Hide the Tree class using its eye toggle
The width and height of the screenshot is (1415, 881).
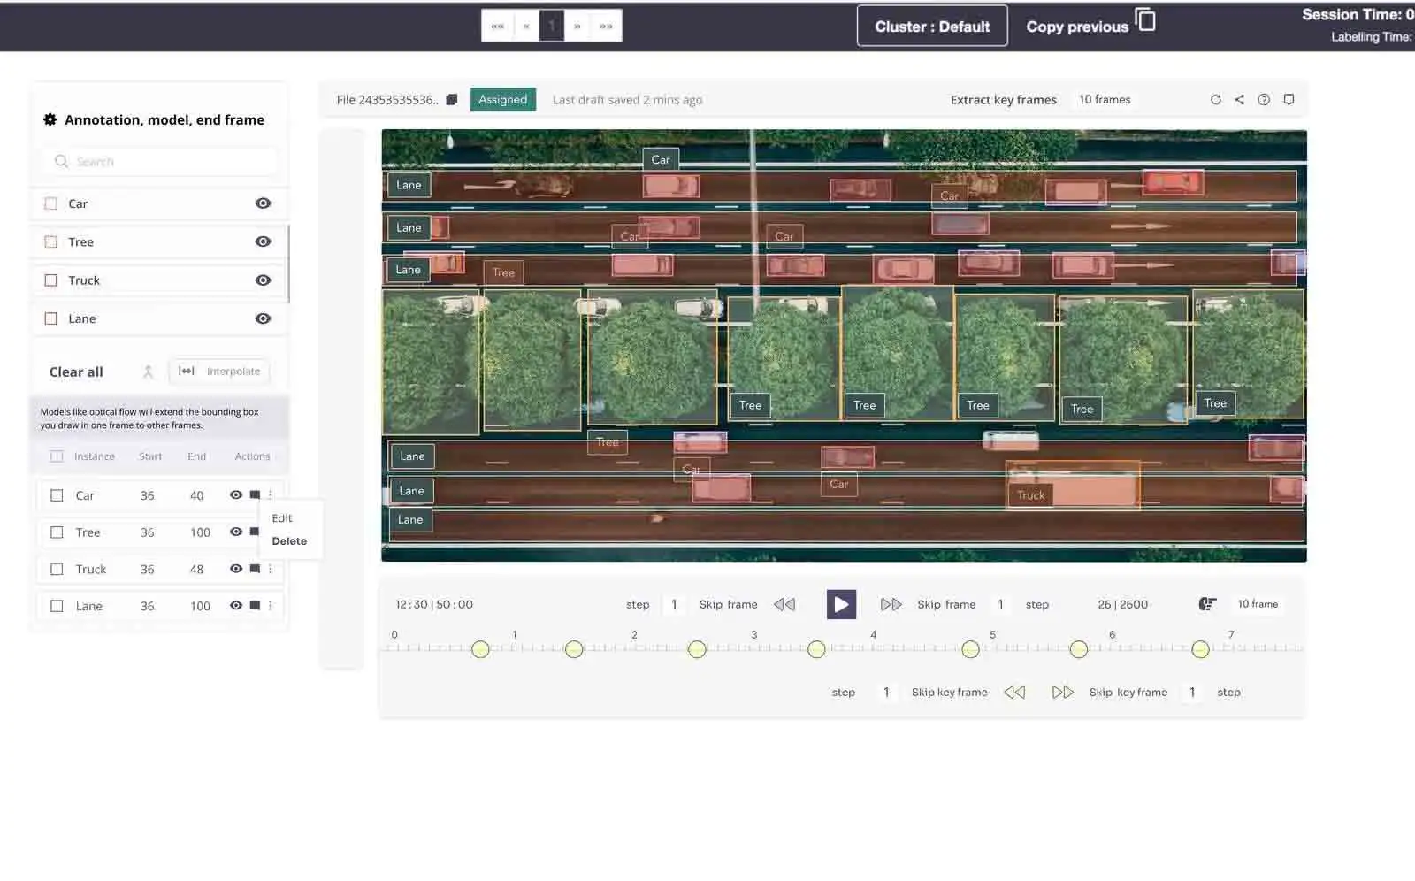[x=263, y=241]
